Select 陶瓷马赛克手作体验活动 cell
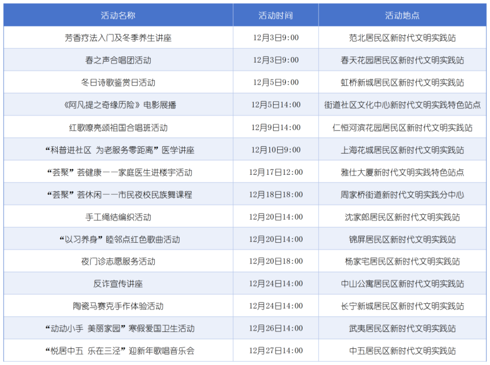The width and height of the screenshot is (490, 365). click(118, 306)
